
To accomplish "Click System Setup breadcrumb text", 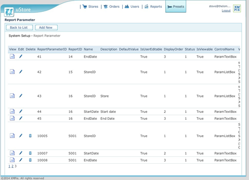I will tap(19, 36).
